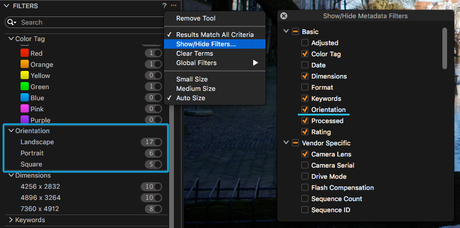Viewport: 460px width, 228px height.
Task: Uncheck the Color Tag checkbox
Action: point(305,54)
